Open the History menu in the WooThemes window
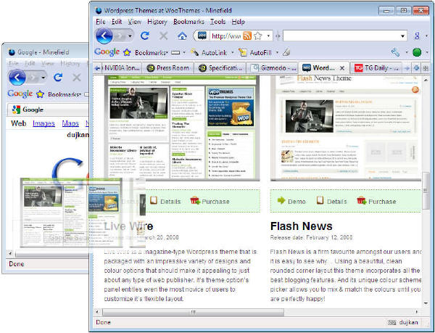The width and height of the screenshot is (435, 333). (x=157, y=22)
